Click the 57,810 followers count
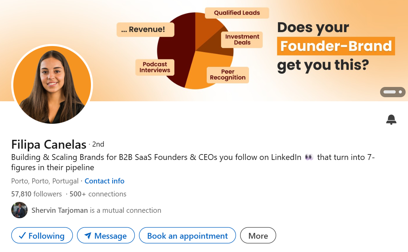The image size is (408, 252). coord(36,194)
